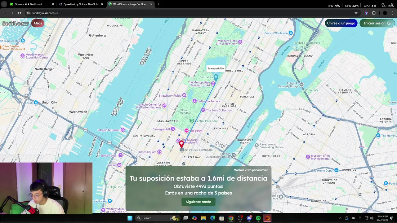This screenshot has height=223, width=397.
Task: Click the Carnegie Hall marker
Action: click(173, 129)
